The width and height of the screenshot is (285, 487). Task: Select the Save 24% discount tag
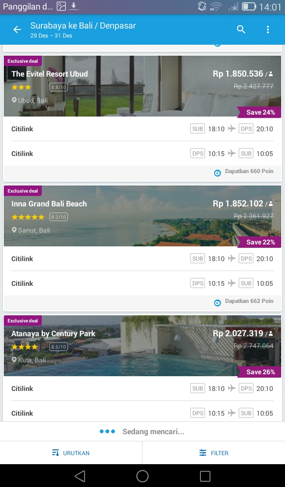coord(260,112)
